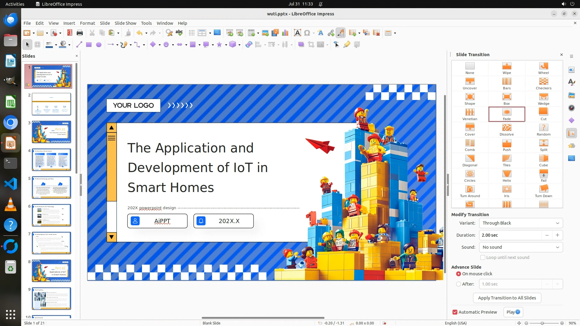Select the After radio button
Screen dimensions: 580x326
pyautogui.click(x=459, y=284)
